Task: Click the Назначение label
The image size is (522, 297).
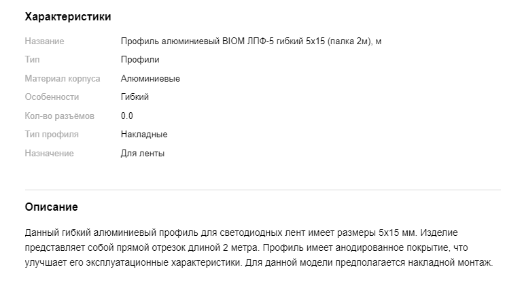Action: (x=49, y=154)
